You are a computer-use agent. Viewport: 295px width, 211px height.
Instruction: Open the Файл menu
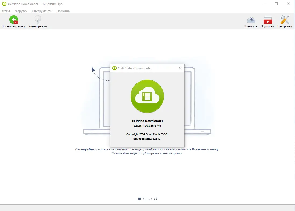pyautogui.click(x=6, y=11)
